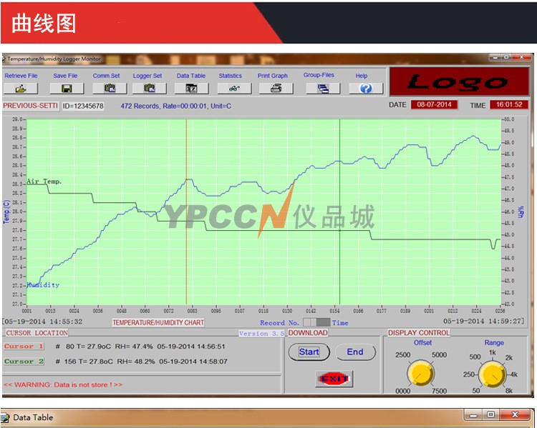Click the red EXIT button
Image resolution: width=537 pixels, height=428 pixels.
(334, 379)
